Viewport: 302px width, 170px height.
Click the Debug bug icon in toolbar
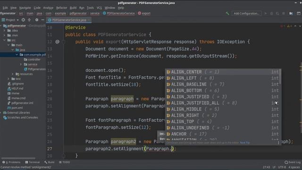[x=272, y=14]
